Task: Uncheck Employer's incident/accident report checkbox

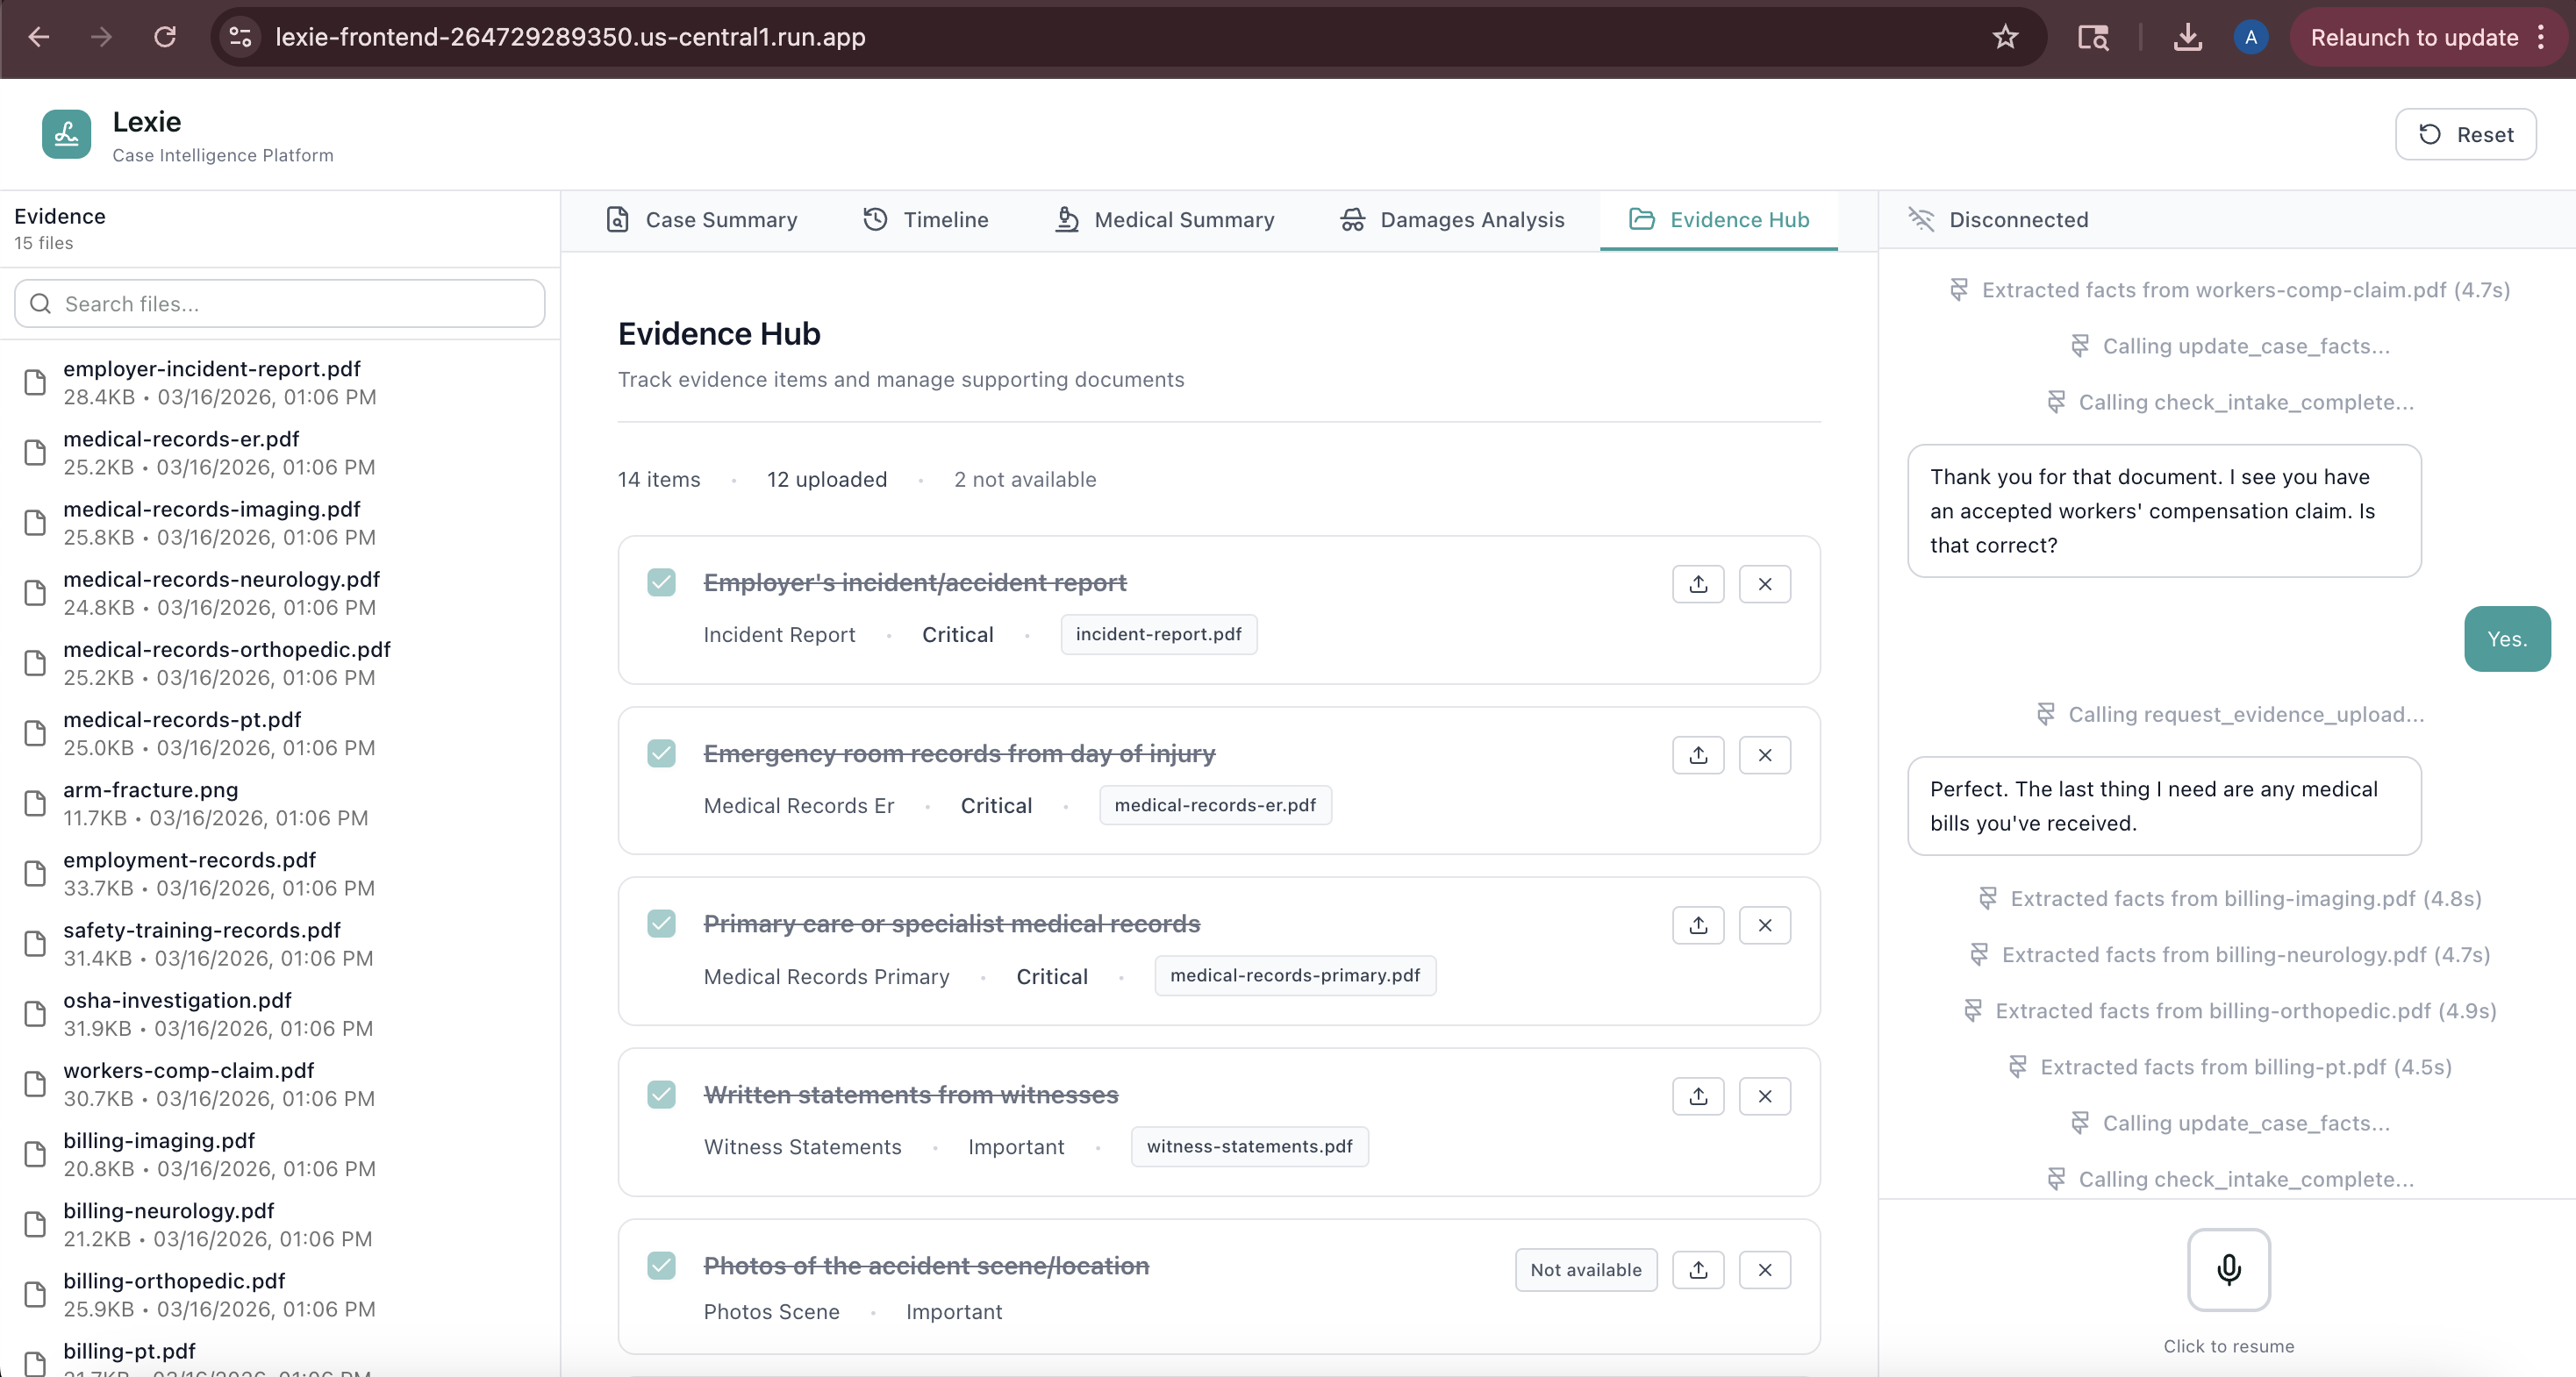Action: pyautogui.click(x=661, y=582)
